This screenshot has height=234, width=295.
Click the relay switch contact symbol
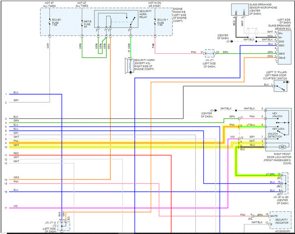point(133,21)
